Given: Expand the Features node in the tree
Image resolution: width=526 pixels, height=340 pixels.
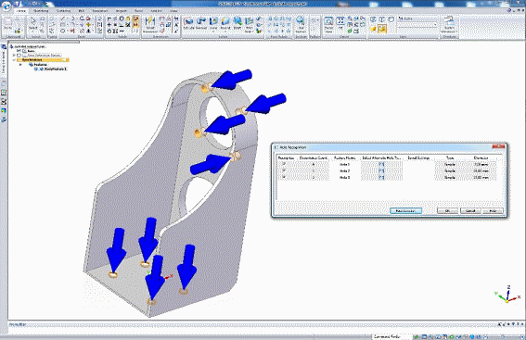Looking at the screenshot, I should coord(20,64).
